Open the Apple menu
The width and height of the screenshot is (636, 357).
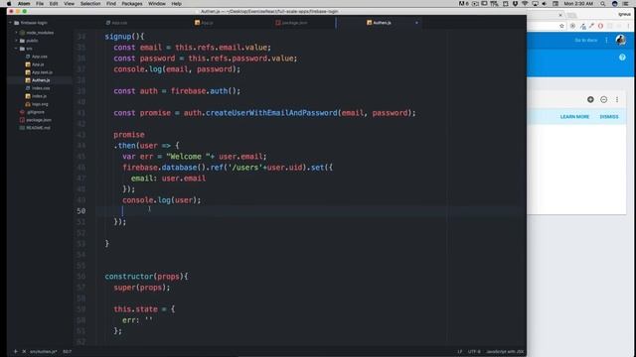[x=9, y=4]
